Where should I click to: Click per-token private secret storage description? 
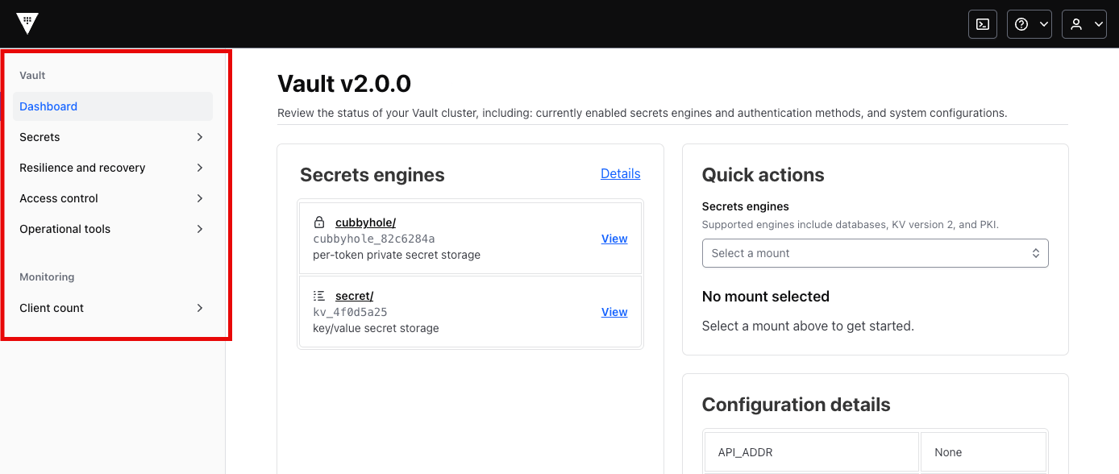[x=397, y=255]
